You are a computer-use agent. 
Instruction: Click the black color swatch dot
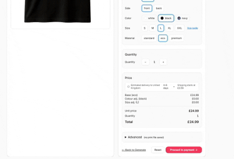162,18
